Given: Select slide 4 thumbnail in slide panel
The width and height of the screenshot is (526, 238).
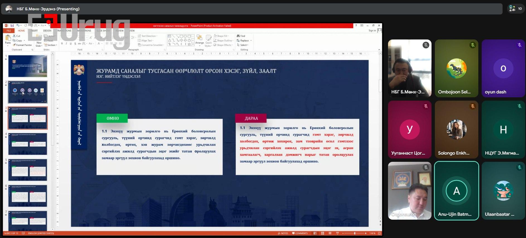Looking at the screenshot, I should (28, 144).
